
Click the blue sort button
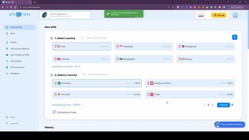coord(235,37)
